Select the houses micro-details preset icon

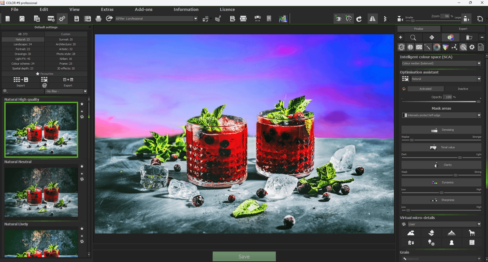[411, 243]
